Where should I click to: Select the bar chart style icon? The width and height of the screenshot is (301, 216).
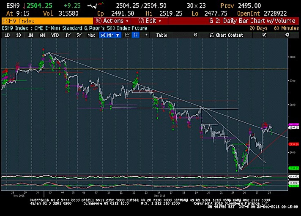point(136,35)
